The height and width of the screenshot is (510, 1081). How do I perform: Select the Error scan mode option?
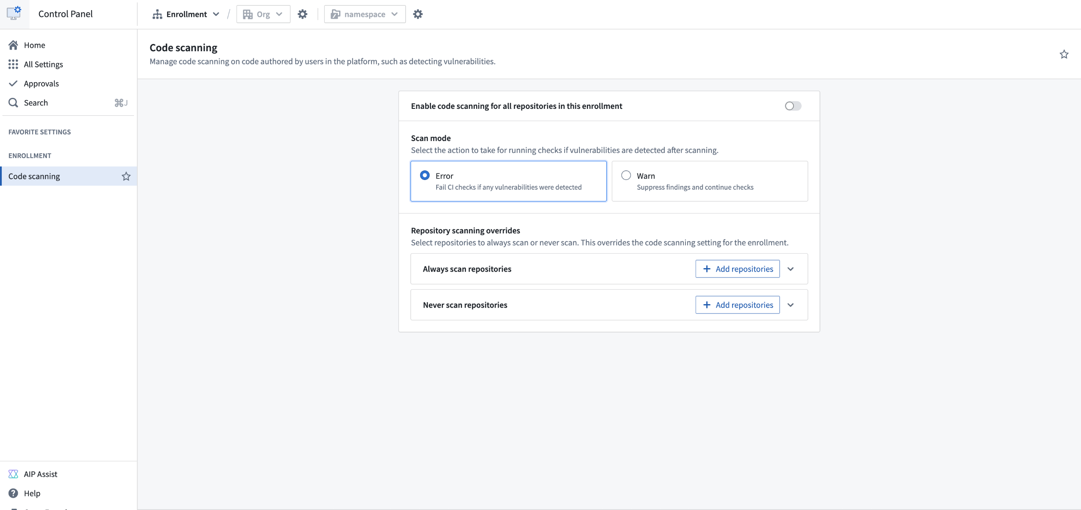click(424, 175)
